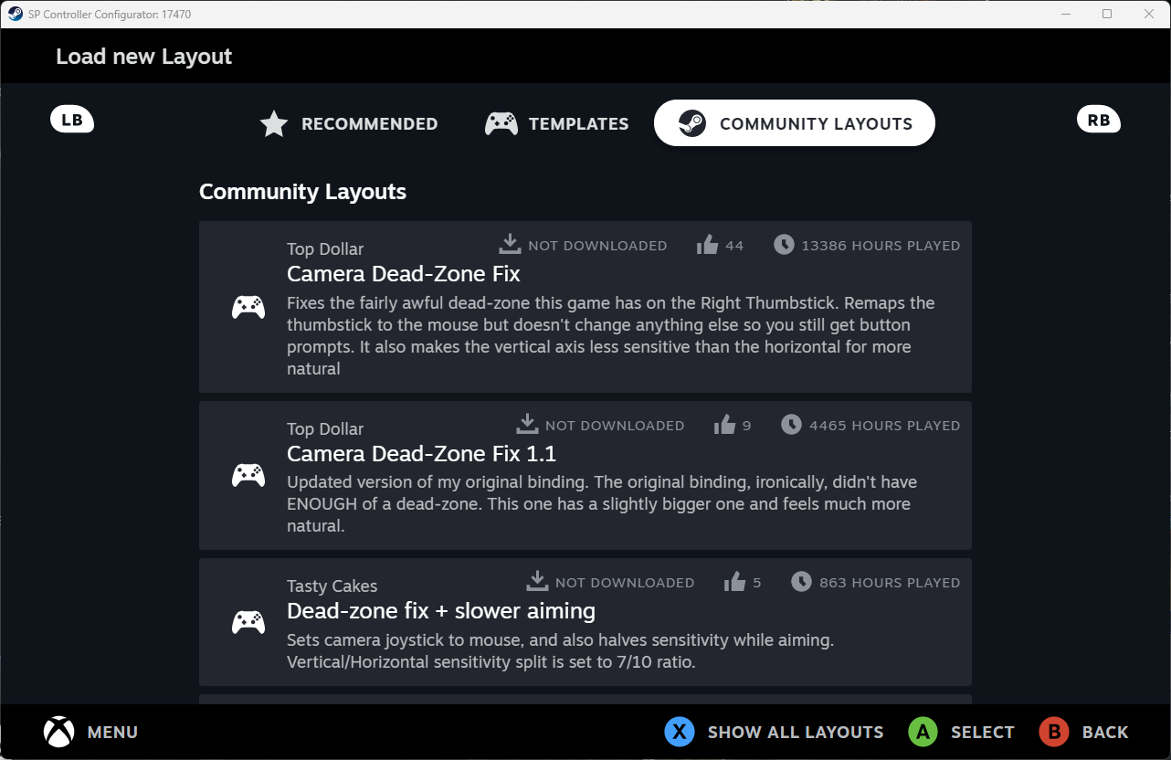The width and height of the screenshot is (1171, 760).
Task: Click the Xbox Menu icon
Action: [59, 732]
